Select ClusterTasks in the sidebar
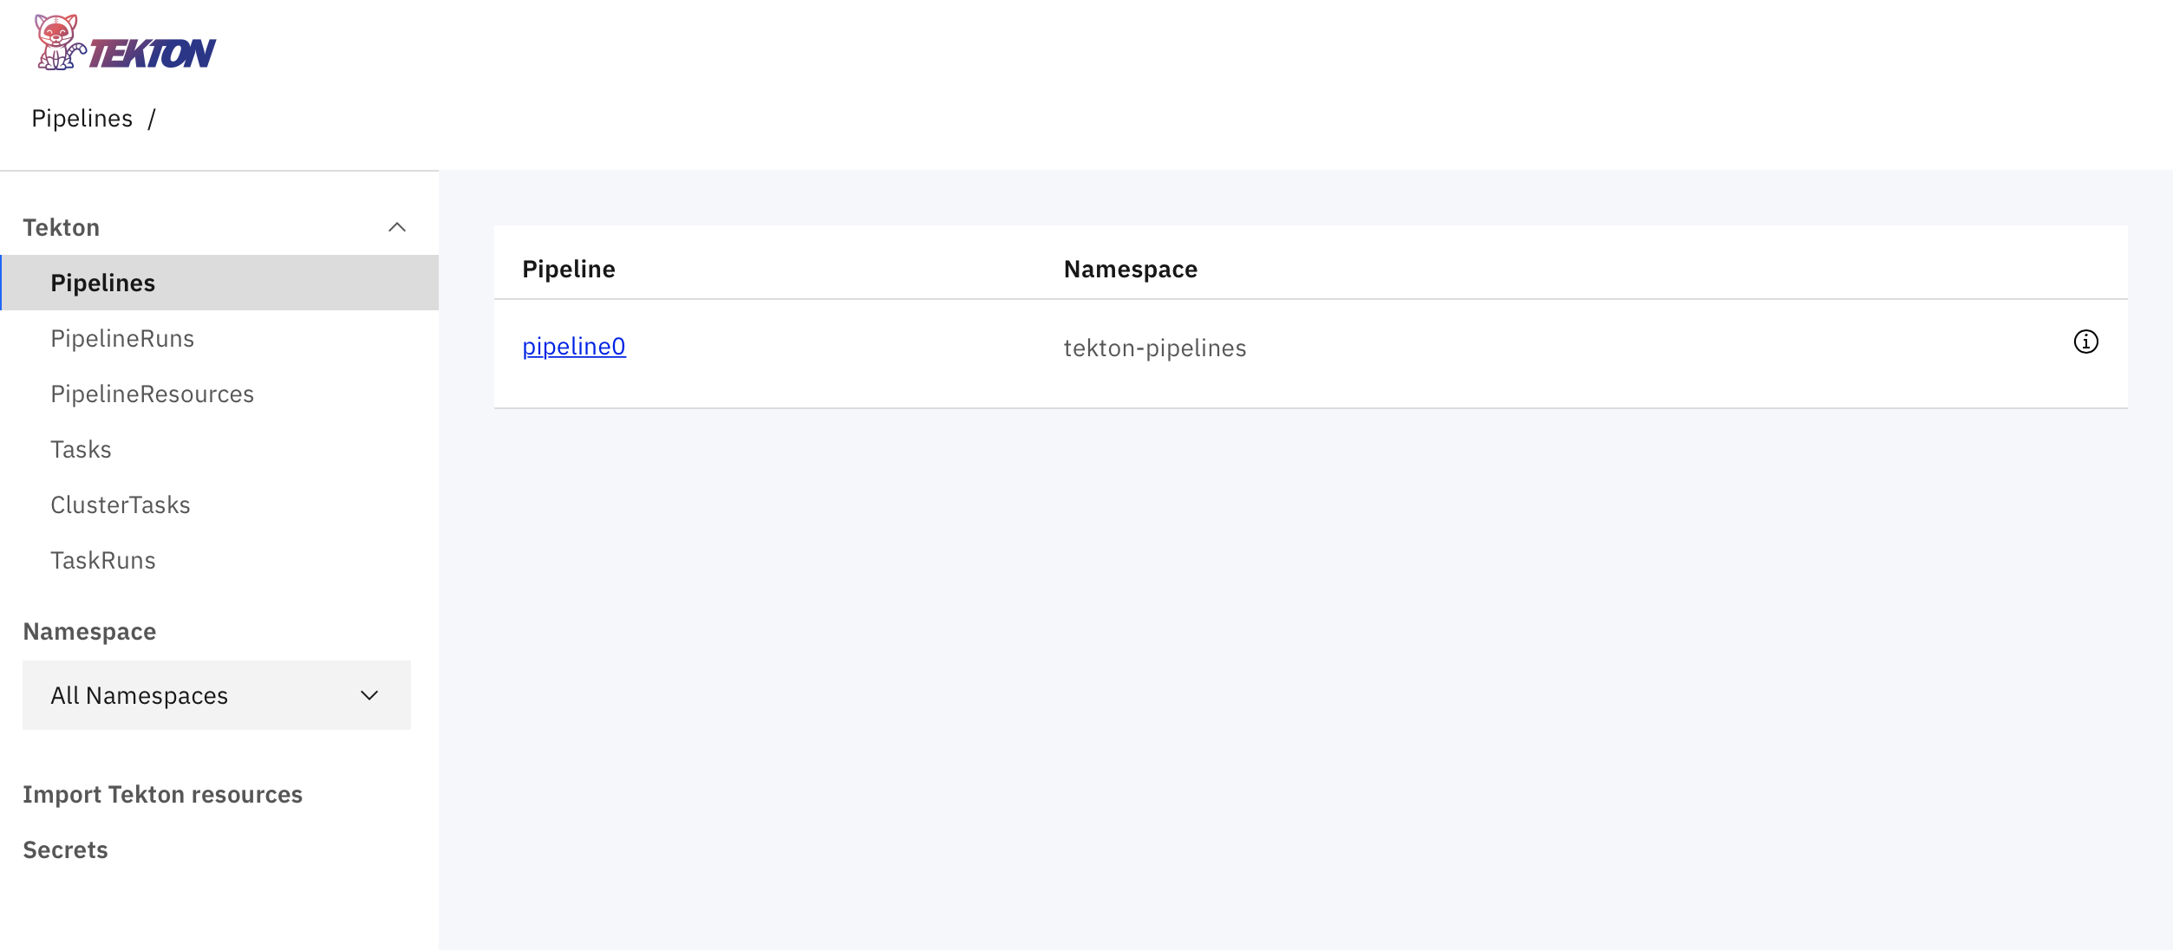Image resolution: width=2173 pixels, height=950 pixels. (x=121, y=504)
